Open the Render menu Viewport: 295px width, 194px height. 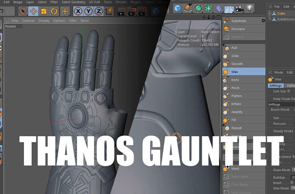[x=121, y=2]
